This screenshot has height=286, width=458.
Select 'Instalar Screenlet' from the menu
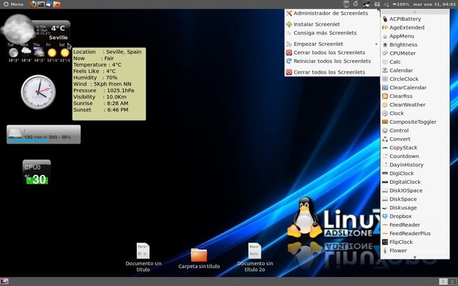tap(332, 24)
